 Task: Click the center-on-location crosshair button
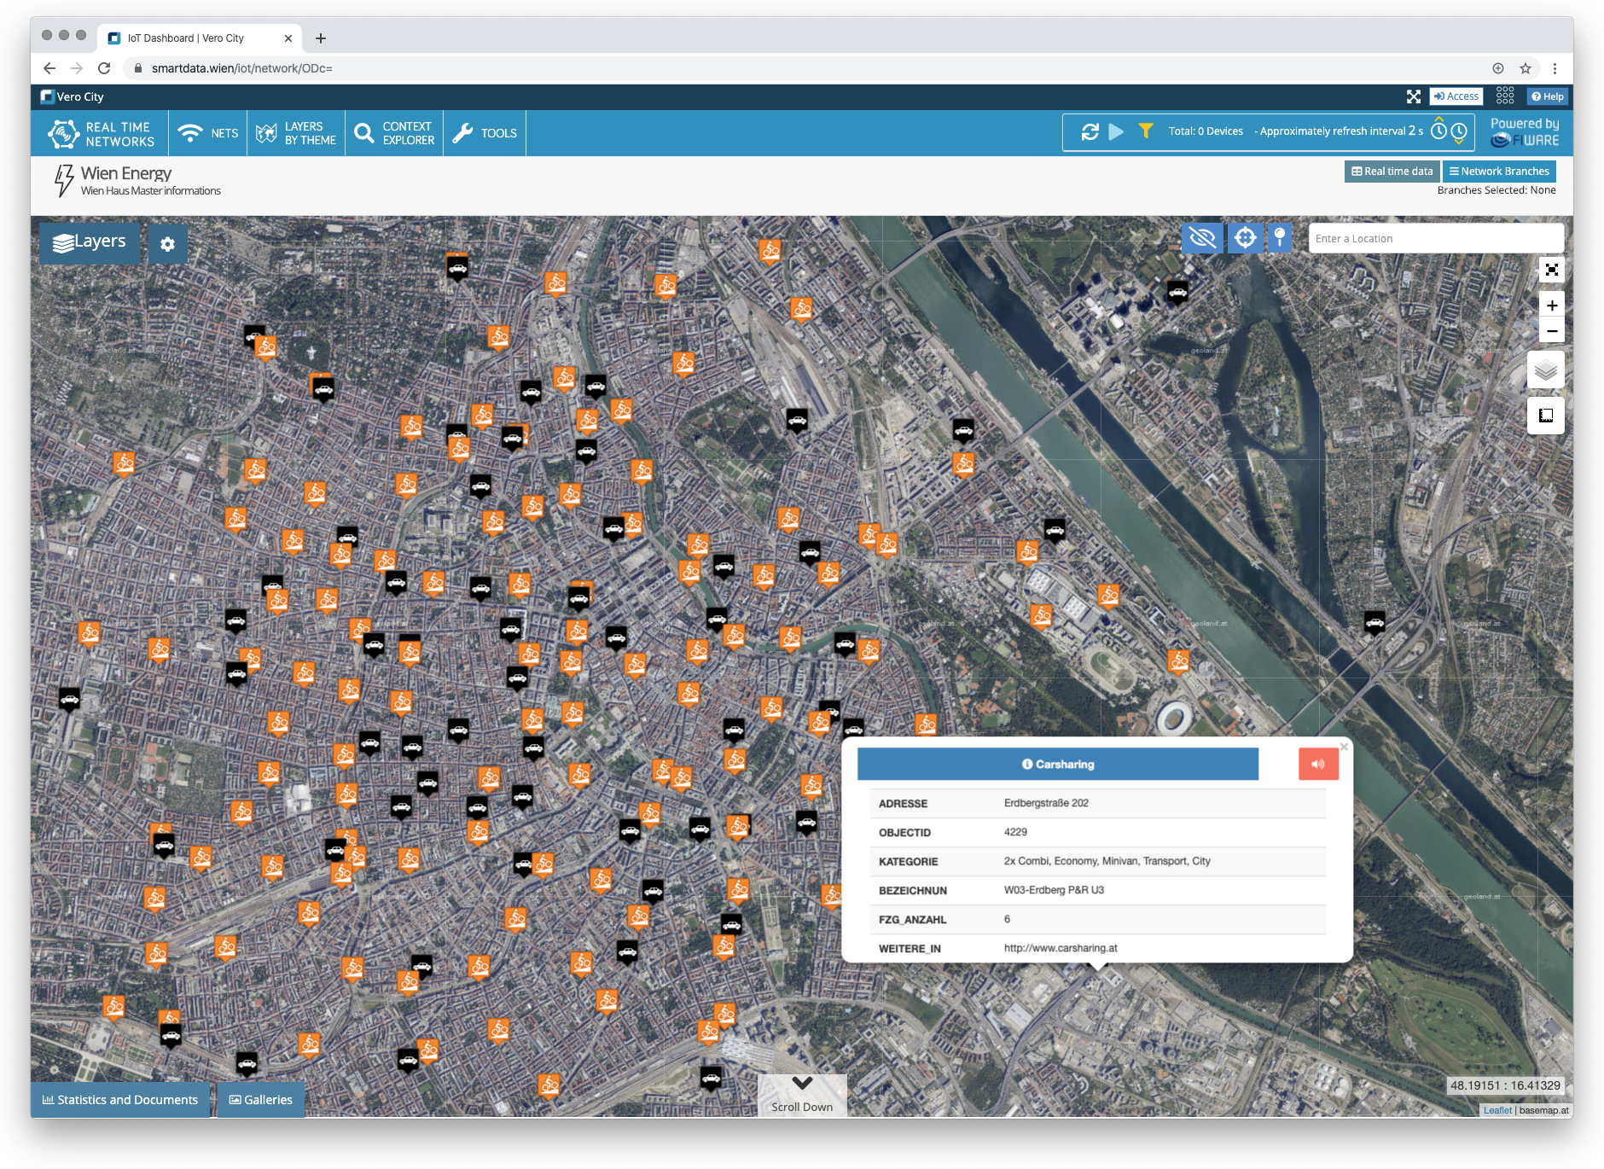[x=1245, y=237]
